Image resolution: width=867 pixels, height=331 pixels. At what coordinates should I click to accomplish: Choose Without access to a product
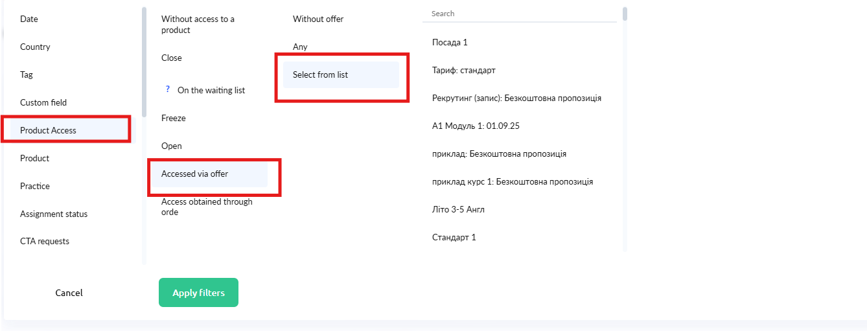click(x=198, y=25)
